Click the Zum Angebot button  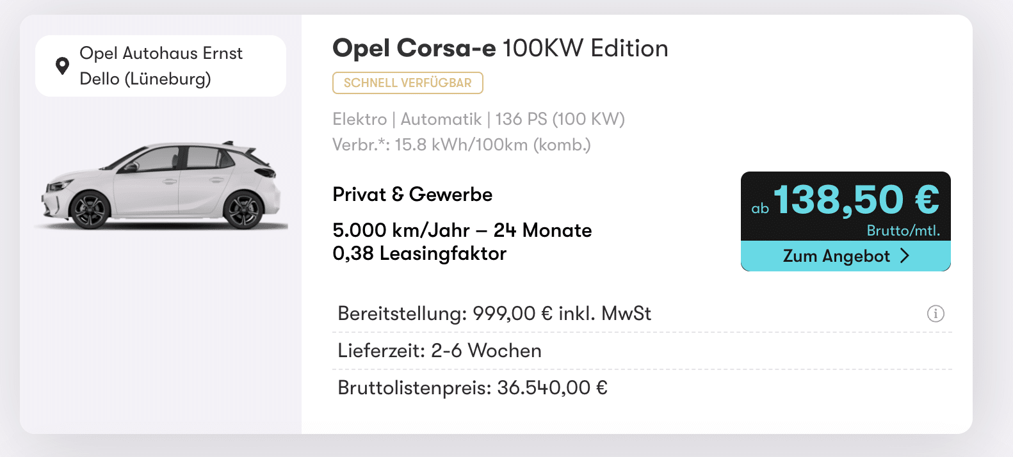click(845, 256)
